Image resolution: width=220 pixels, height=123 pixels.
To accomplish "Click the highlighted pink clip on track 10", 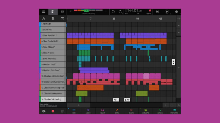I will pyautogui.click(x=146, y=76).
